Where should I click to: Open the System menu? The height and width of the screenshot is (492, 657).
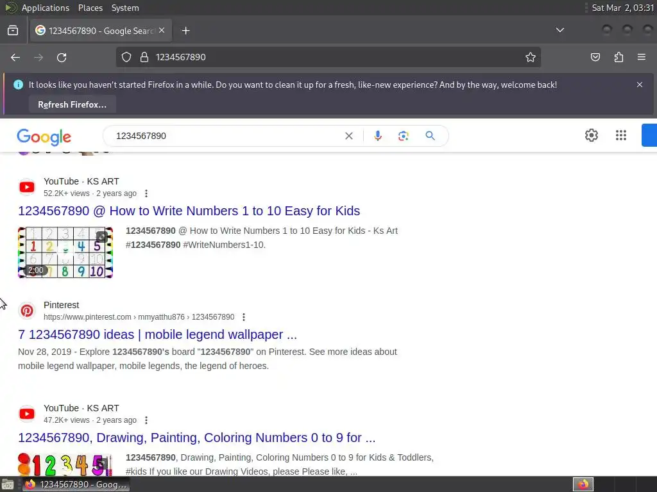[125, 8]
